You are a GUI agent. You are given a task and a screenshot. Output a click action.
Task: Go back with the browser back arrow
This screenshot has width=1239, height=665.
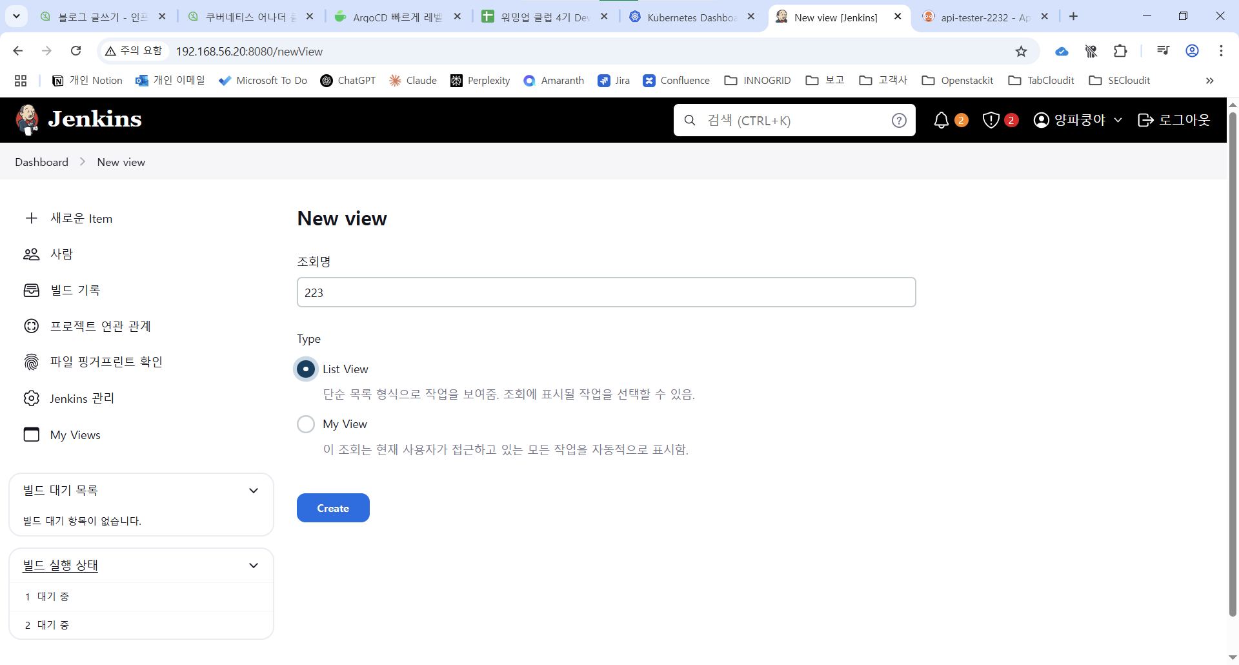18,51
